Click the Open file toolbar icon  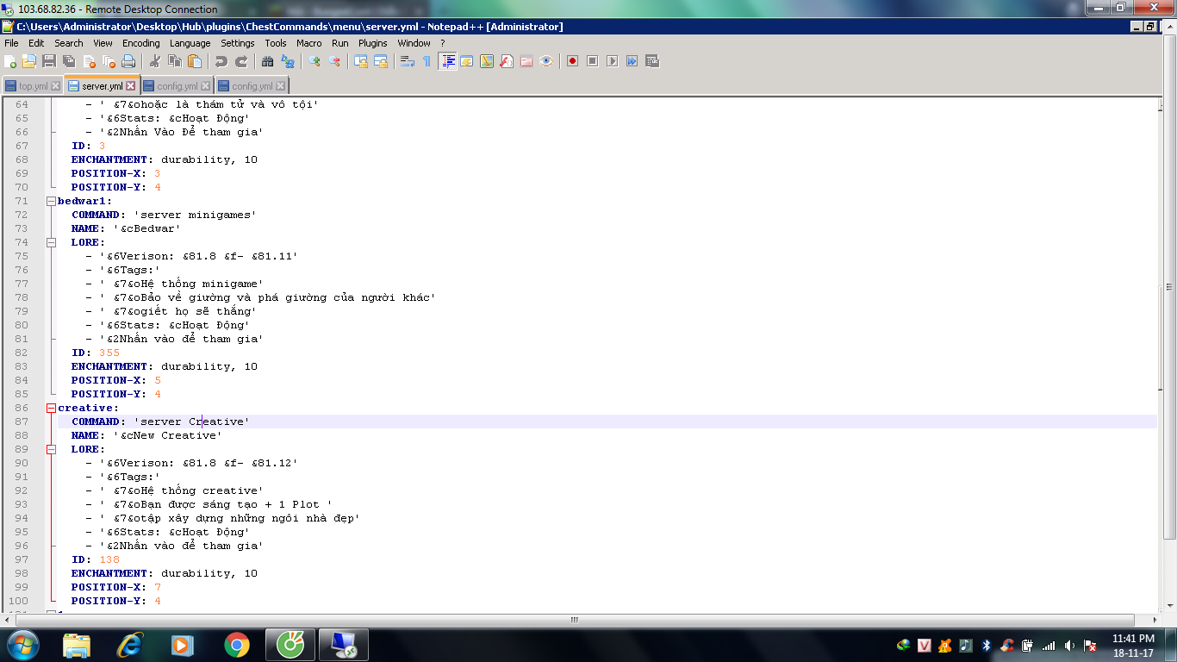(29, 61)
